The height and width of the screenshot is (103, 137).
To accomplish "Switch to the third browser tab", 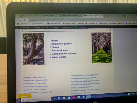I will click(72, 16).
